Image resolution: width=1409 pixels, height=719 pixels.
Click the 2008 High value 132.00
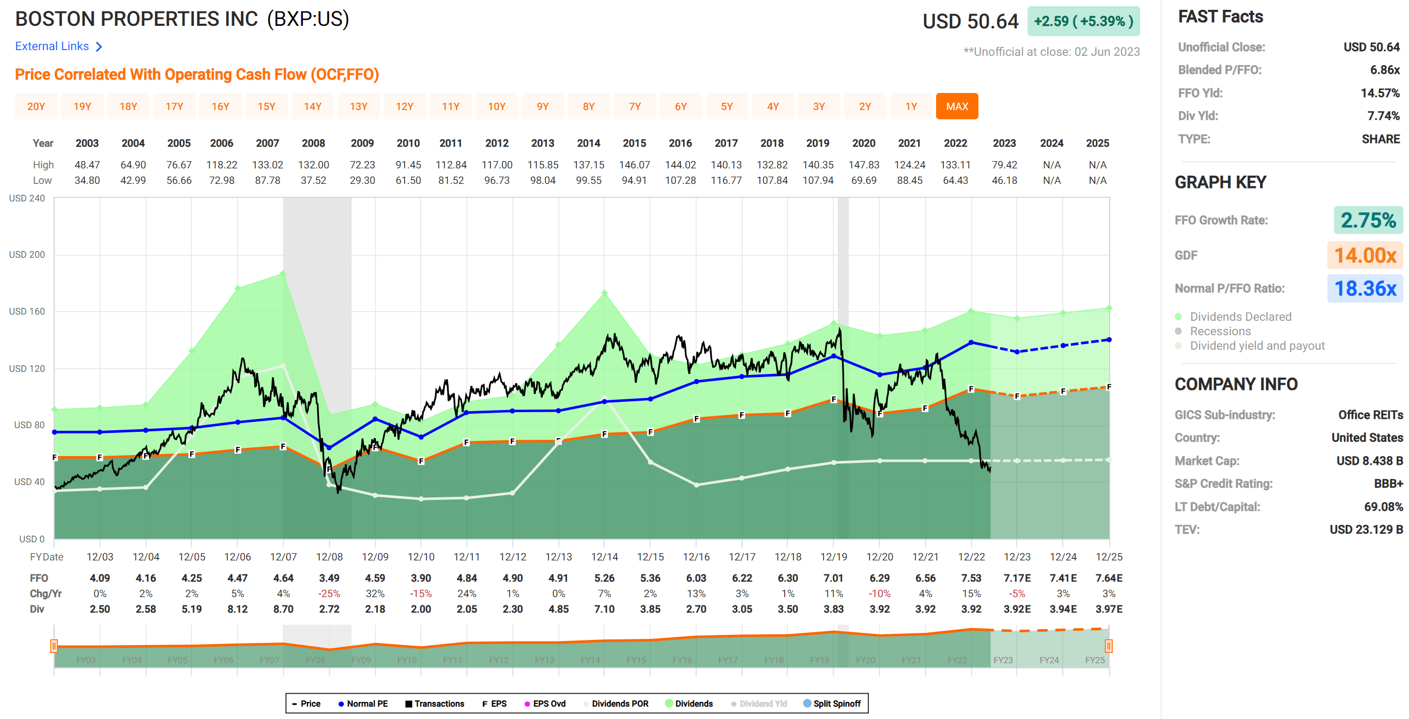click(x=313, y=165)
